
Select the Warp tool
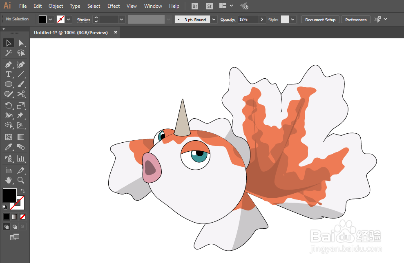tap(9, 115)
